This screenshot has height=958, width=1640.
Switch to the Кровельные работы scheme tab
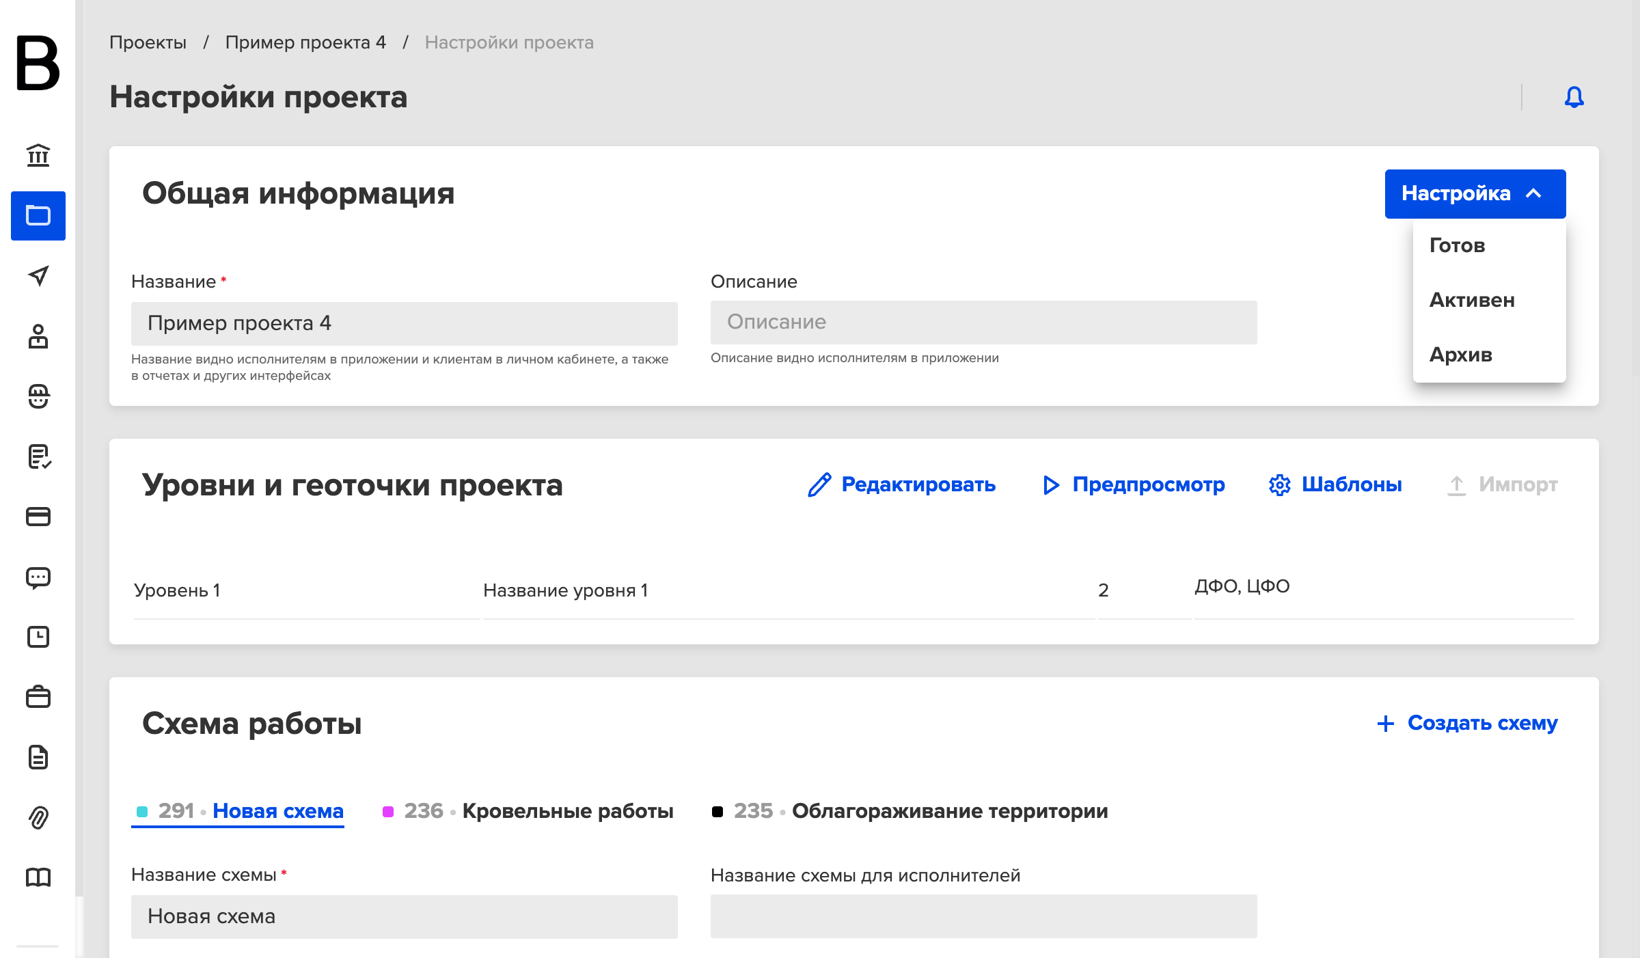click(x=528, y=811)
